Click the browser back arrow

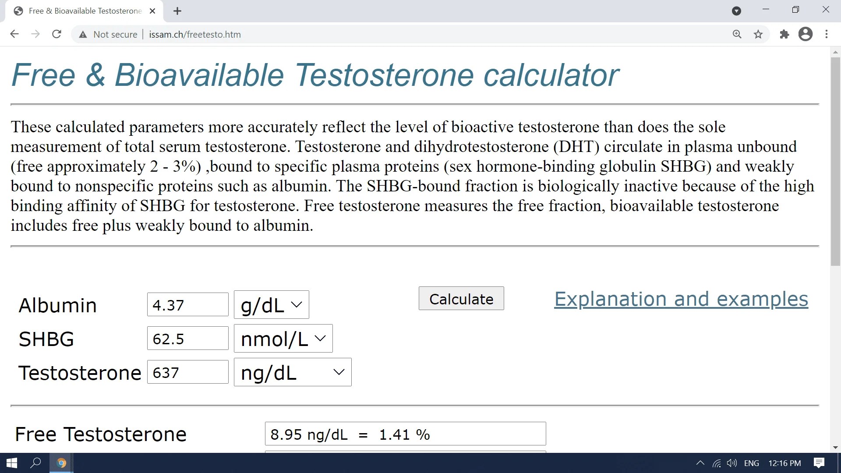(14, 34)
